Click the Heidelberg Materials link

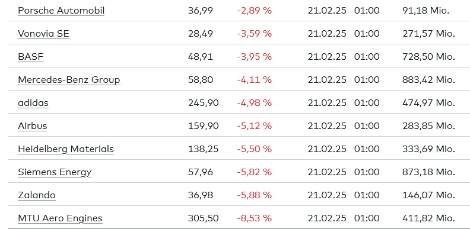[66, 149]
